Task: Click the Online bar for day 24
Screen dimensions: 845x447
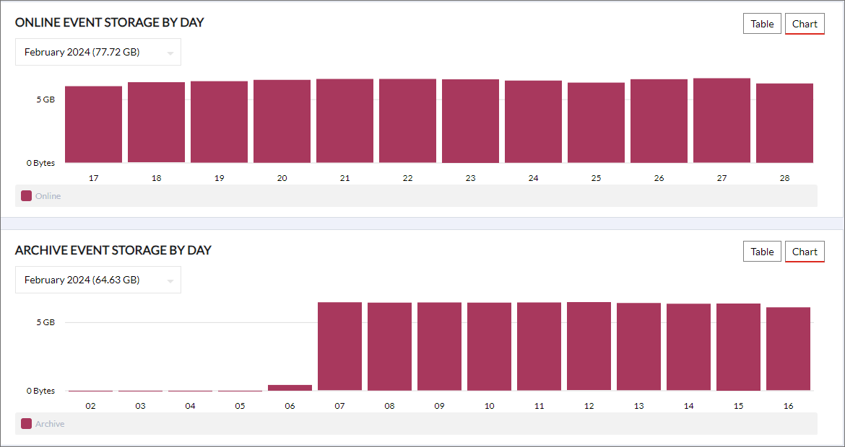Action: coord(533,121)
